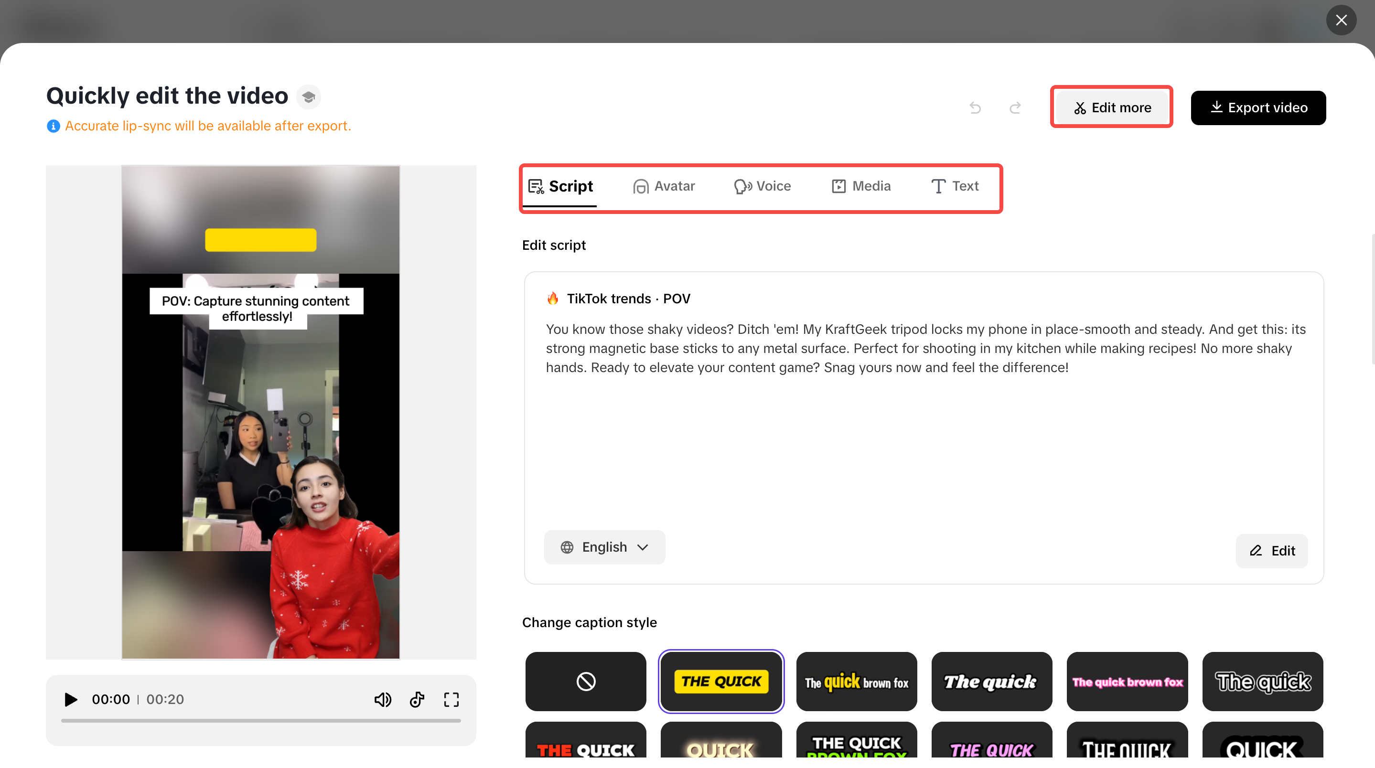Enter fullscreen for the video preview

pos(451,699)
